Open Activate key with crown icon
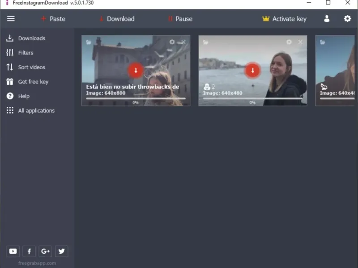This screenshot has height=268, width=358. [284, 19]
